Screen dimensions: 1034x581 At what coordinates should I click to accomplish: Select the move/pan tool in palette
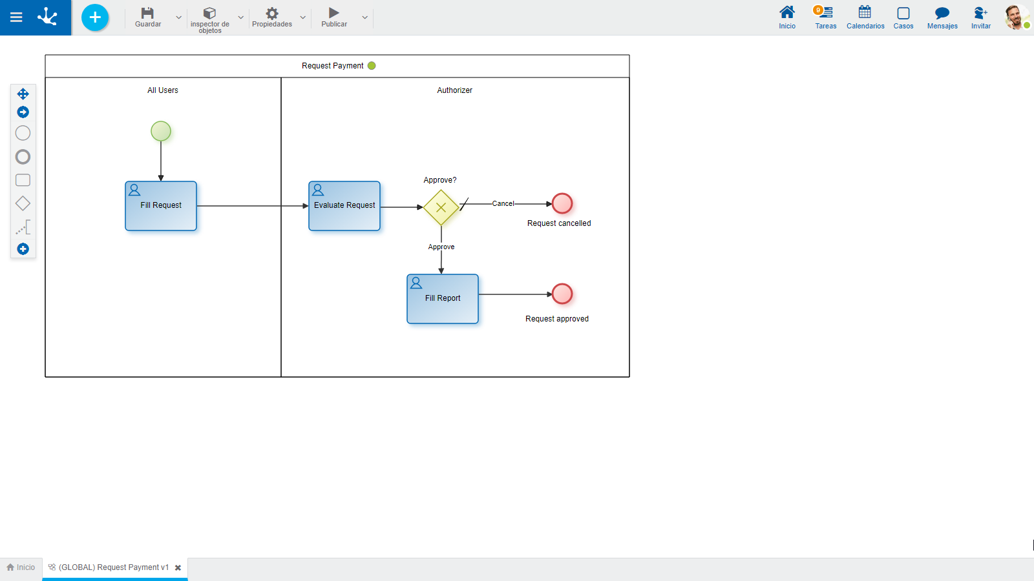coord(23,94)
